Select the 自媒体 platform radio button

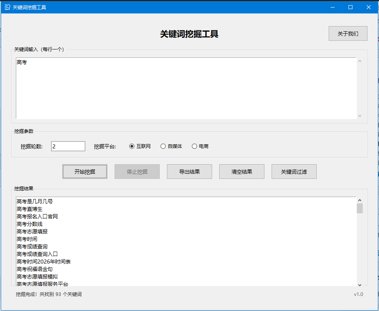coord(163,146)
